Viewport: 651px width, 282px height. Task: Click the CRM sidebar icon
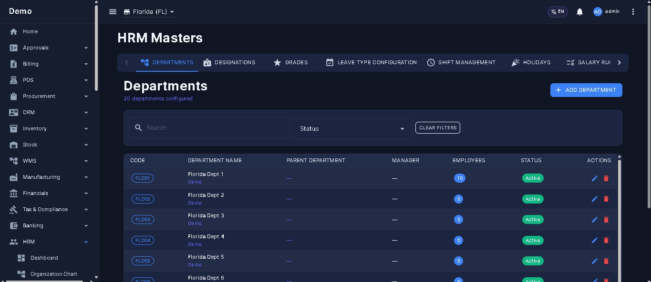(14, 113)
